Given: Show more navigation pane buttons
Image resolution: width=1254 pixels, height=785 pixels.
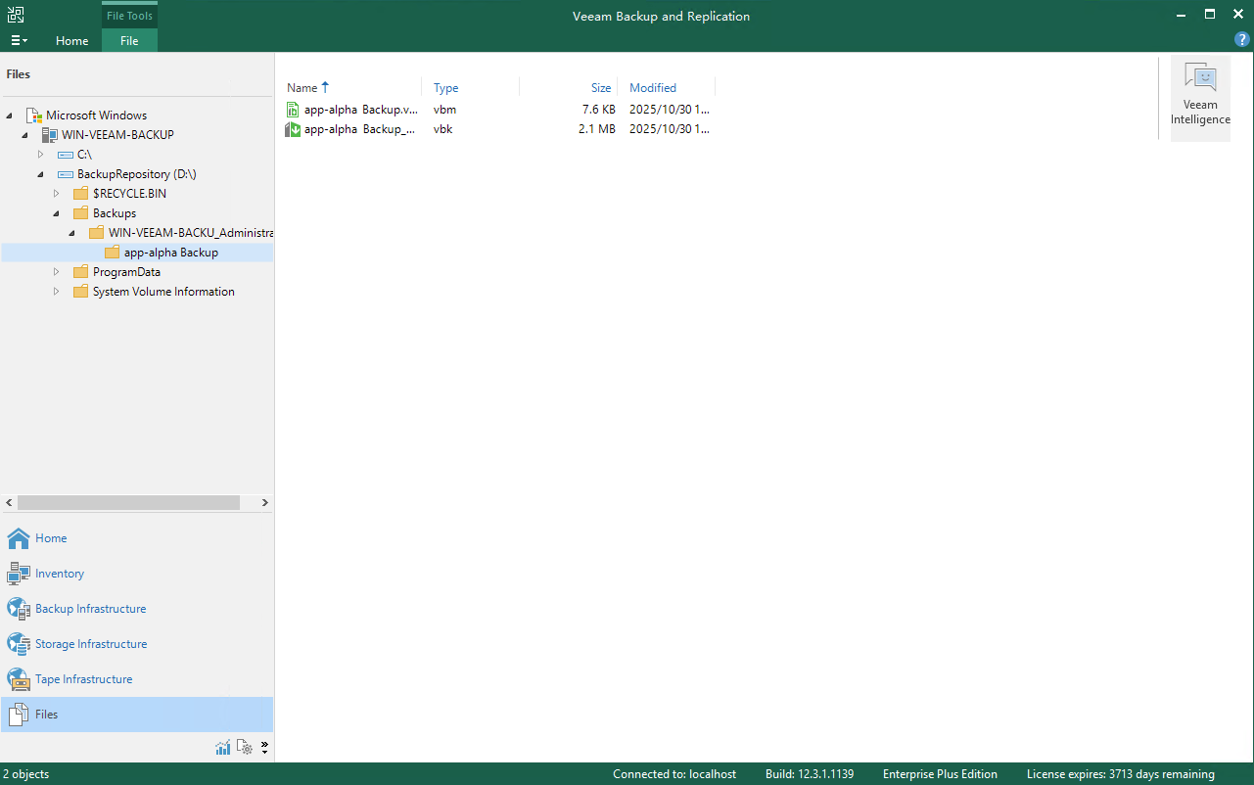Looking at the screenshot, I should [264, 748].
